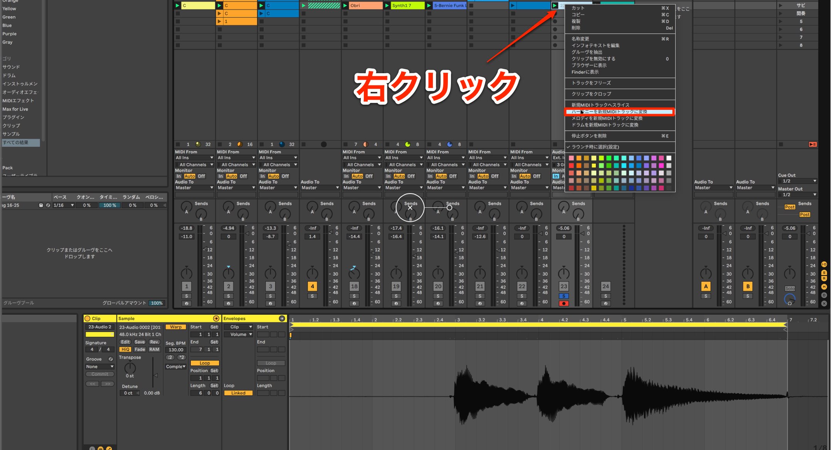The height and width of the screenshot is (450, 831).
Task: Toggle the sample Loop switch
Action: pos(205,363)
